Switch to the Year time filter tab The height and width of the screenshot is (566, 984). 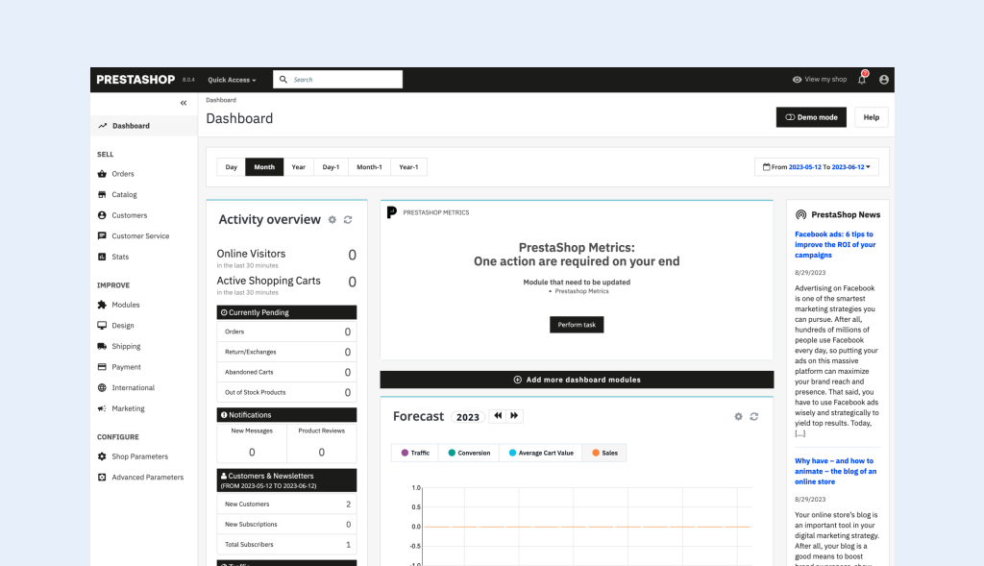click(x=298, y=166)
